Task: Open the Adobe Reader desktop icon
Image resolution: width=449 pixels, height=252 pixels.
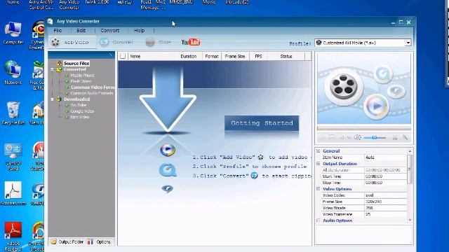Action: tap(13, 237)
